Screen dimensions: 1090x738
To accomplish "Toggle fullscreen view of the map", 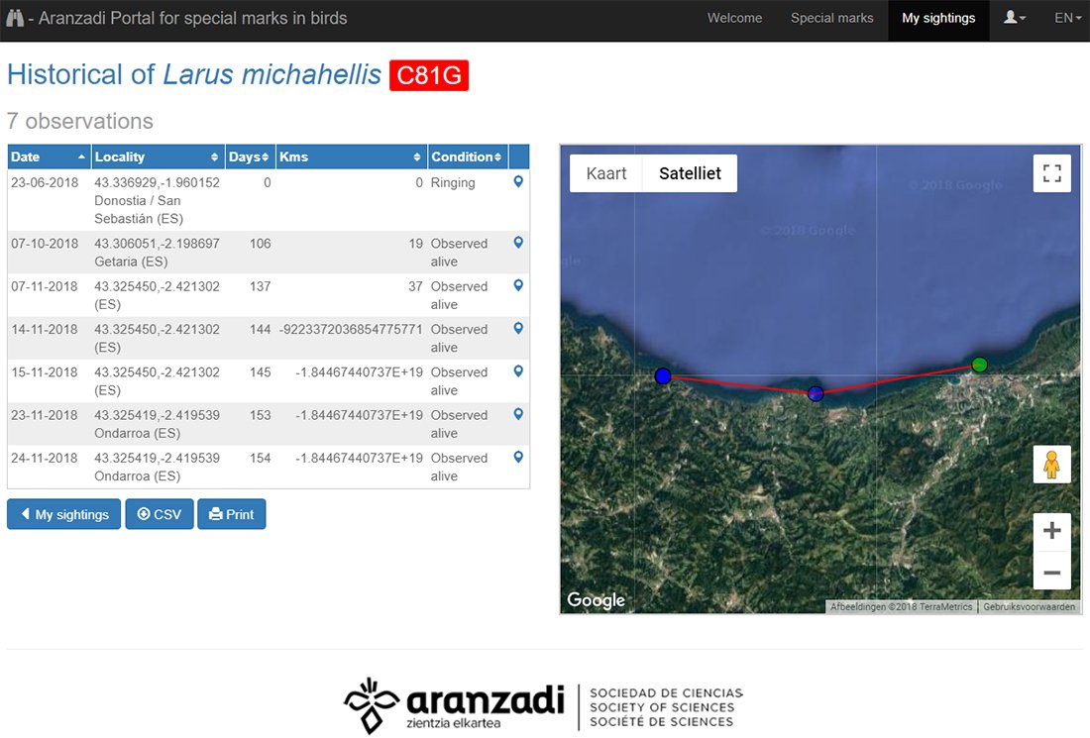I will tap(1051, 173).
